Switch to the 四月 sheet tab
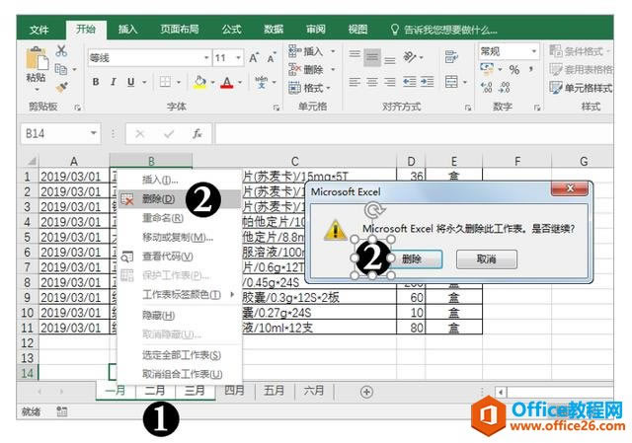Viewport: 632px width, 443px height. [x=235, y=391]
